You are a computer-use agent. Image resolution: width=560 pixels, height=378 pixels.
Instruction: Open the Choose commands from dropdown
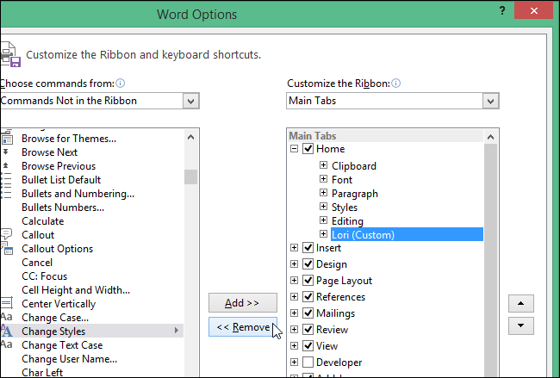click(190, 101)
